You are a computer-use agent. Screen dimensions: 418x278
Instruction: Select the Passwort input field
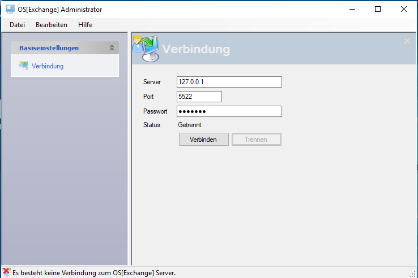click(229, 111)
